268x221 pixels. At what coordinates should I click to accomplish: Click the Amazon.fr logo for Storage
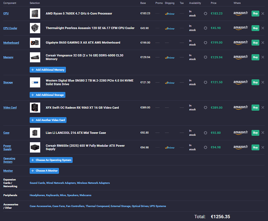241,82
